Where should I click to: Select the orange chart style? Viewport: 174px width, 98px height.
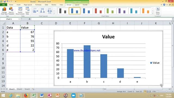tap(146, 11)
